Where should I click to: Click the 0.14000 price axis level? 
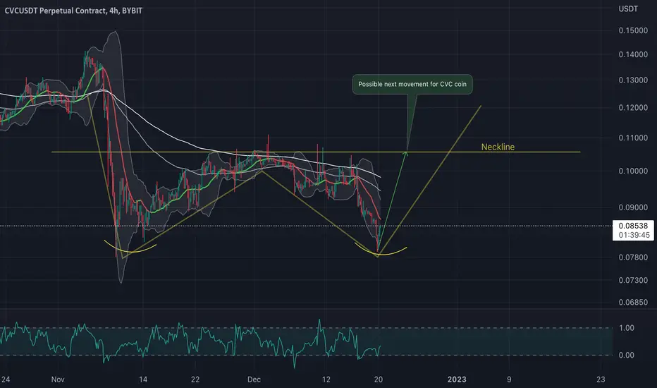pyautogui.click(x=633, y=54)
